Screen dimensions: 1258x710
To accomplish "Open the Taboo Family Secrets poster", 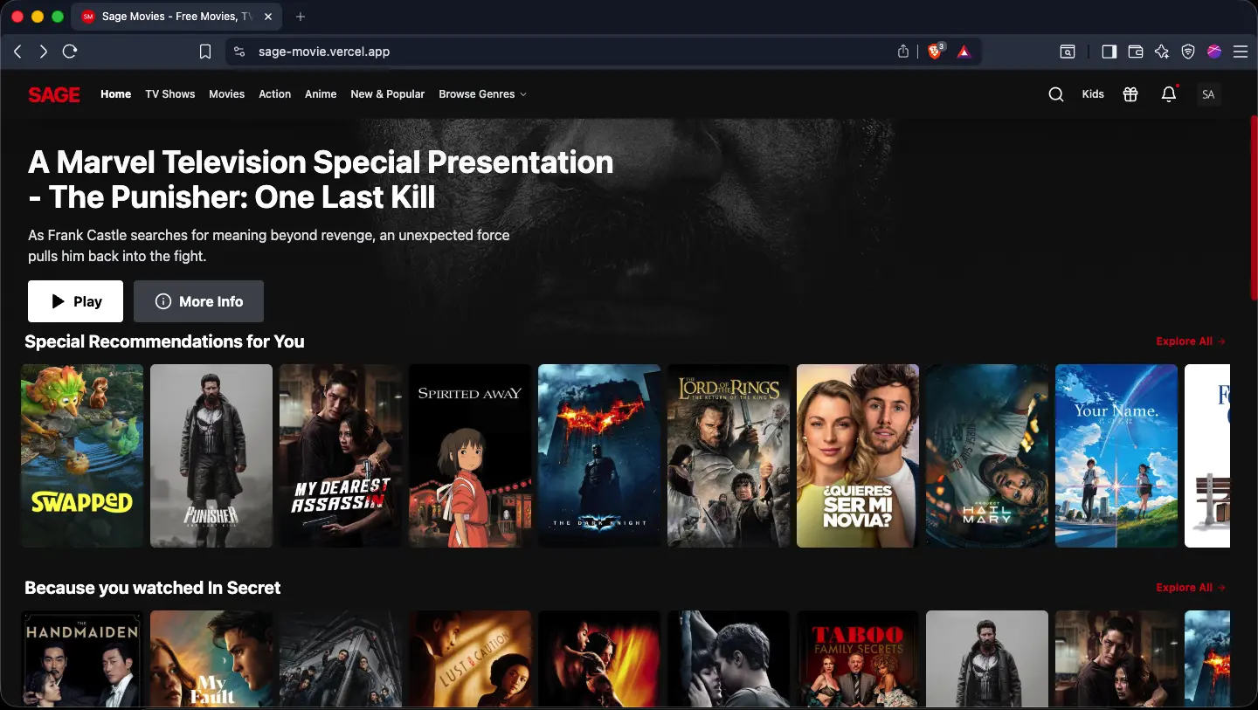I will 858,658.
